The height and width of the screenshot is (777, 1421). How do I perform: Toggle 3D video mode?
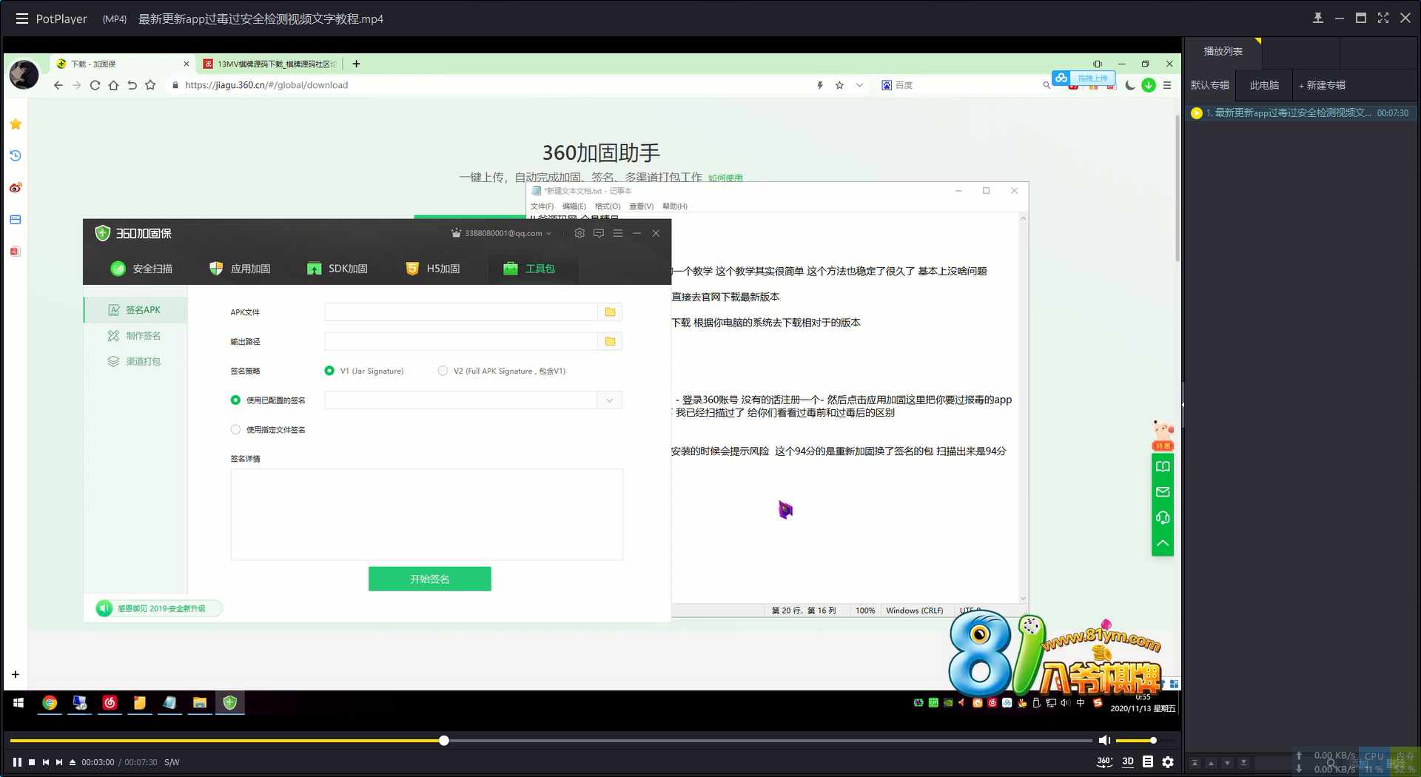coord(1128,761)
